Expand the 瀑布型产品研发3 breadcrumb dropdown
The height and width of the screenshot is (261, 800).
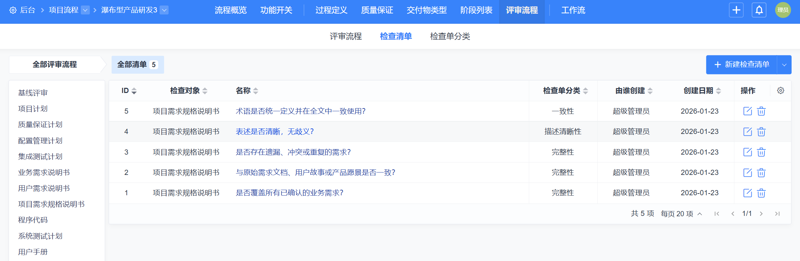tap(165, 10)
